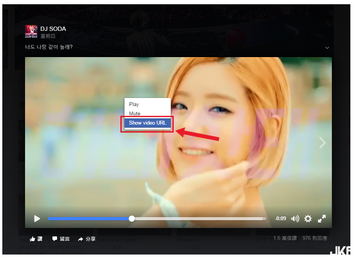Open the 976 則回應 comments count
Screen dimensions: 355x258
click(315, 238)
